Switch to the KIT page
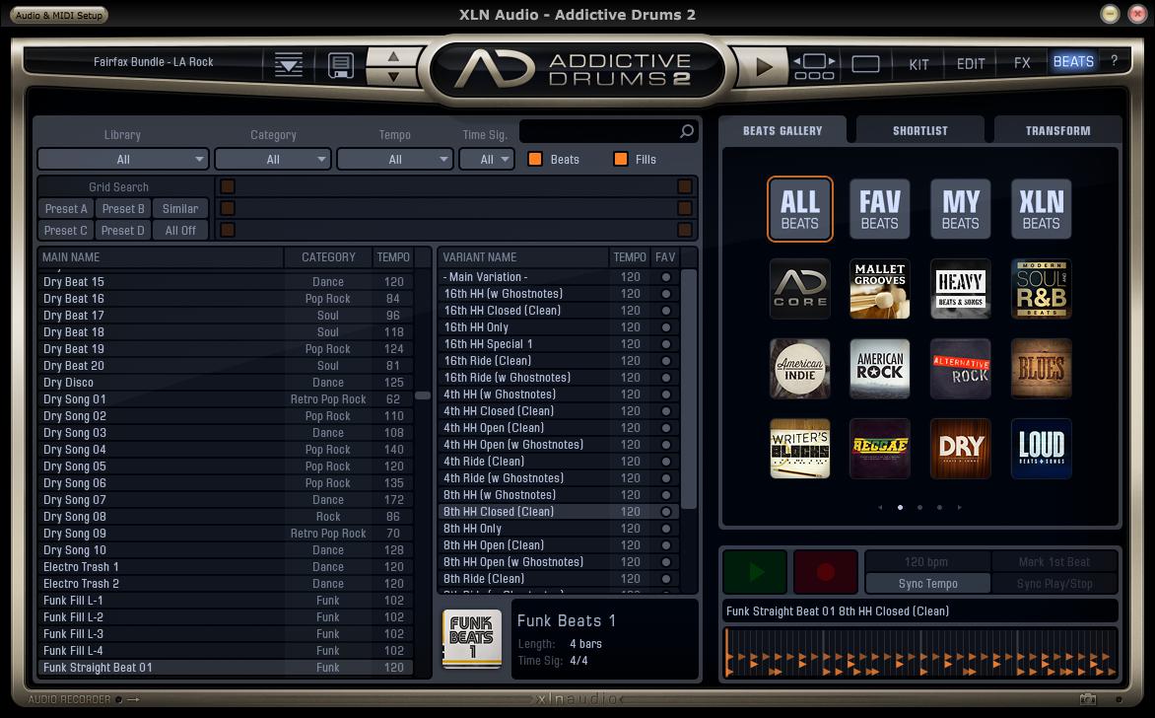The width and height of the screenshot is (1155, 718). pos(918,64)
